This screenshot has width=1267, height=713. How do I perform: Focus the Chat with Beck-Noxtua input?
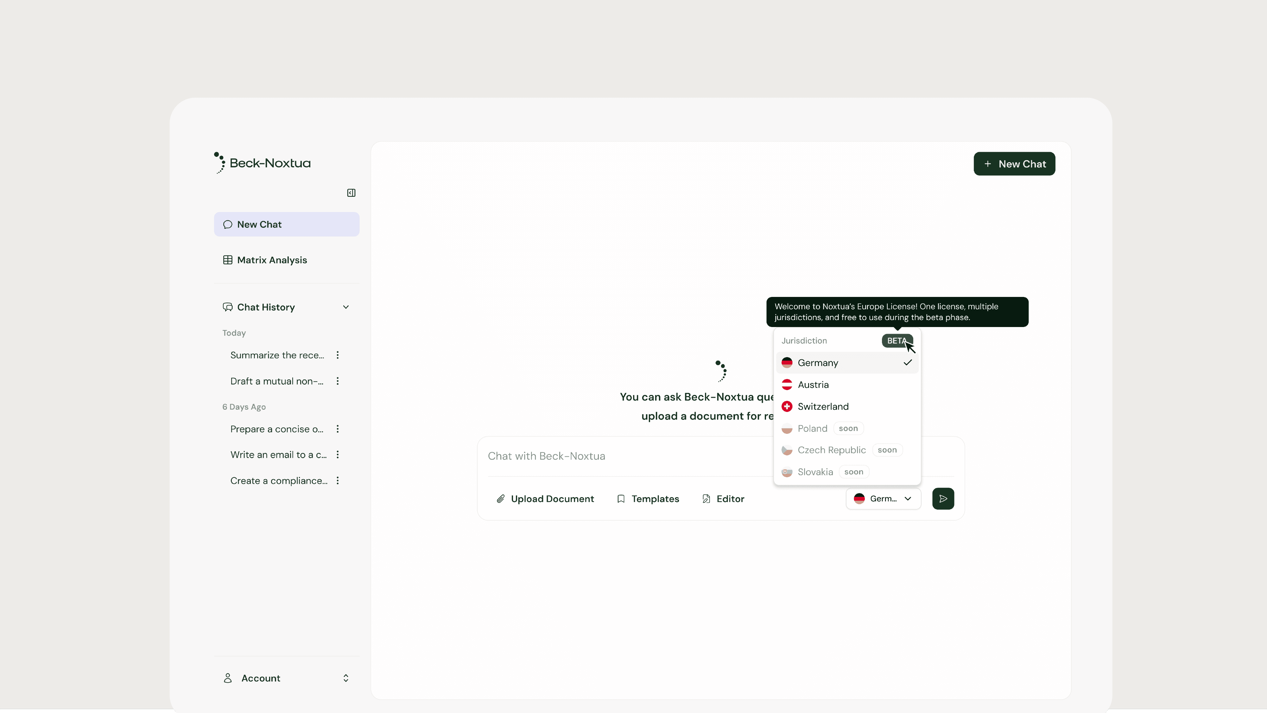tap(625, 456)
